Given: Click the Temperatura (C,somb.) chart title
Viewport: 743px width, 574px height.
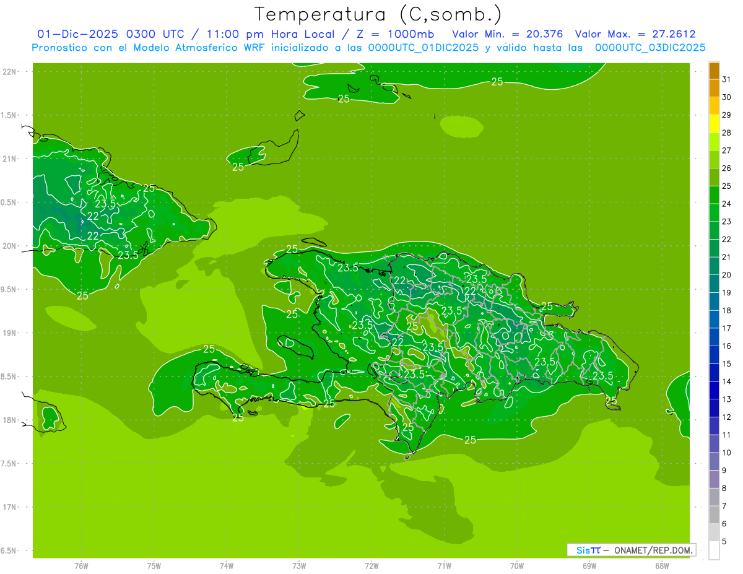Looking at the screenshot, I should click(x=378, y=14).
